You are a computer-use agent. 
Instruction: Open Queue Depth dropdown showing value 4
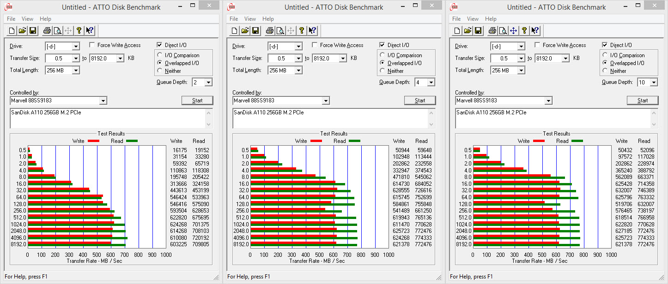coord(431,83)
